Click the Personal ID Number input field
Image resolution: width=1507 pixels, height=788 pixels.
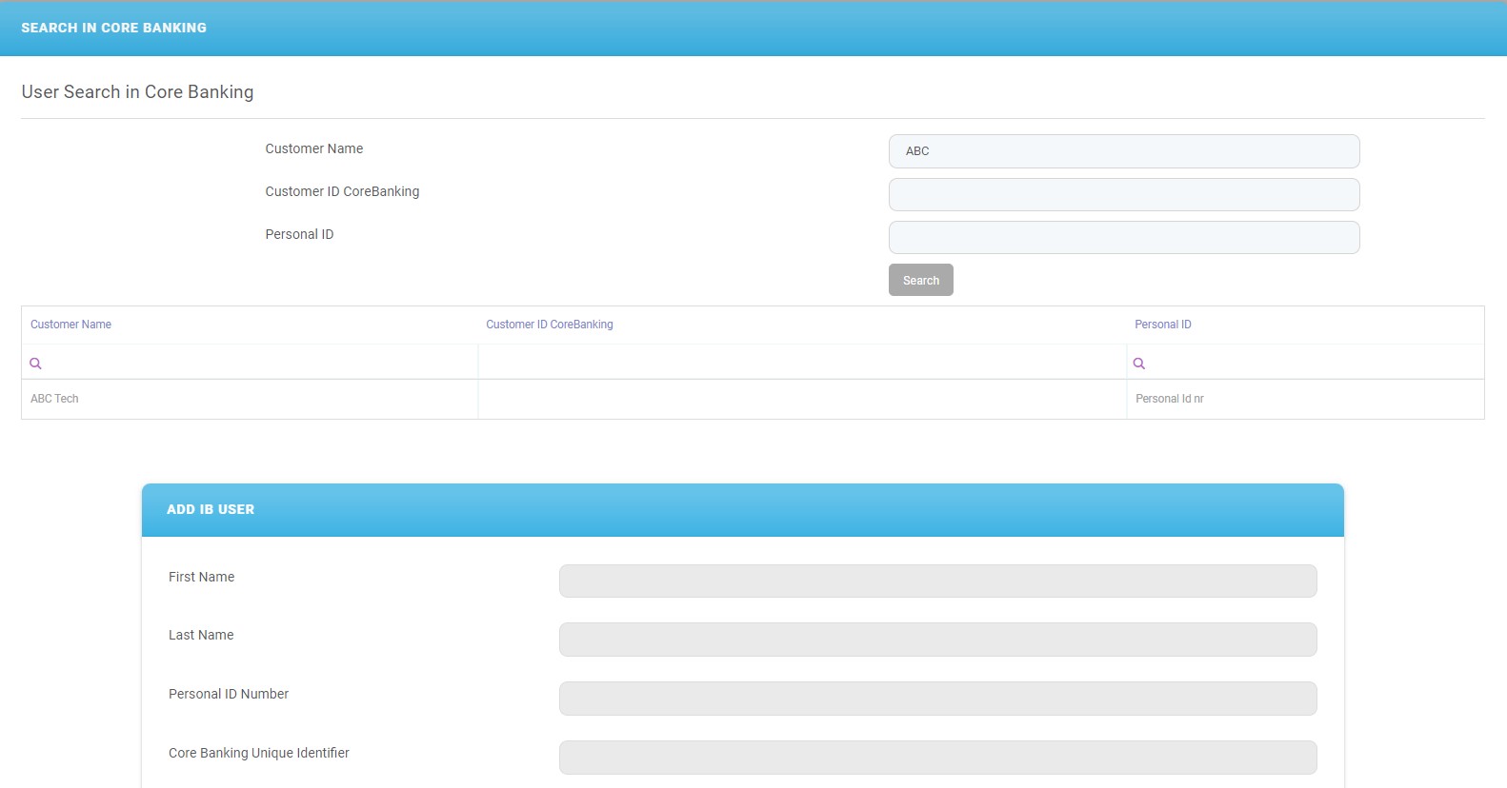tap(937, 699)
